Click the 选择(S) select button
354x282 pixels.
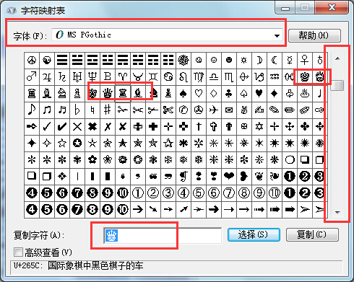254,234
